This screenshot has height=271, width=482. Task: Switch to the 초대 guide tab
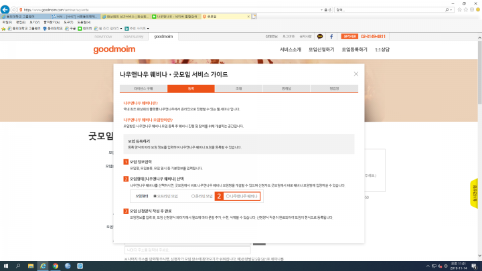click(x=238, y=88)
